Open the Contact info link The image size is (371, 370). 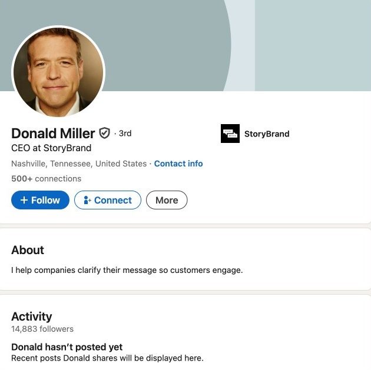[178, 164]
